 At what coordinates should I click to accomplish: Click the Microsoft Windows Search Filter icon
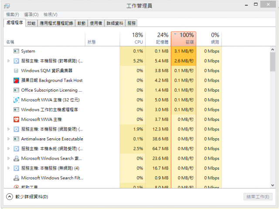tap(16, 178)
